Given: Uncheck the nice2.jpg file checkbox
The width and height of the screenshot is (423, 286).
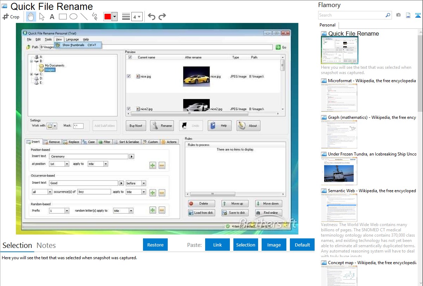Looking at the screenshot, I should [129, 109].
